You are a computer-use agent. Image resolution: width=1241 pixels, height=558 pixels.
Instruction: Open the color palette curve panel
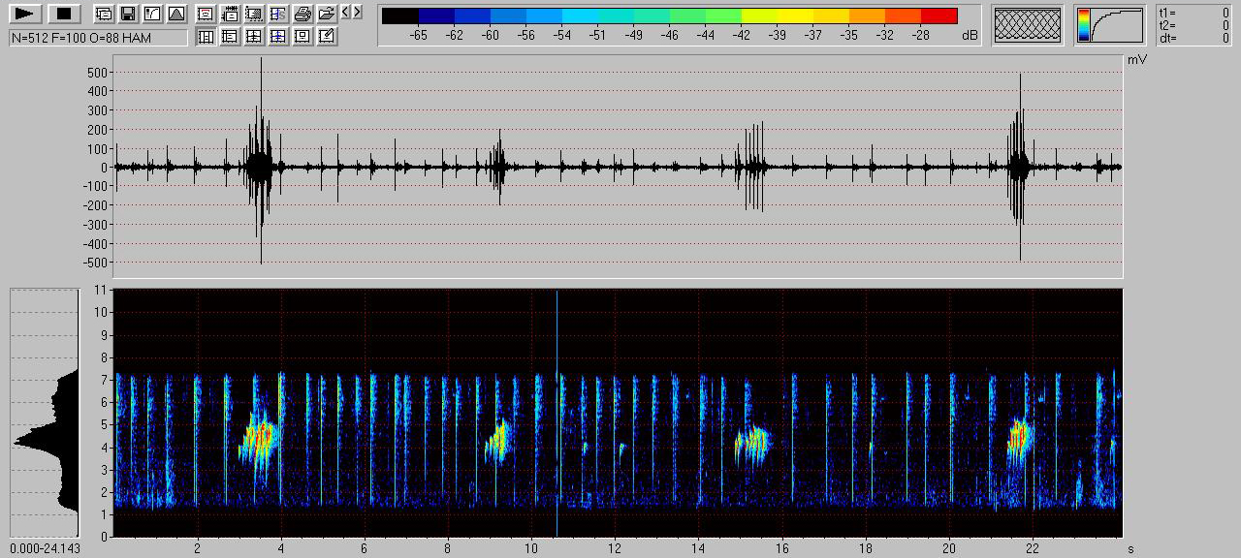pyautogui.click(x=1110, y=25)
